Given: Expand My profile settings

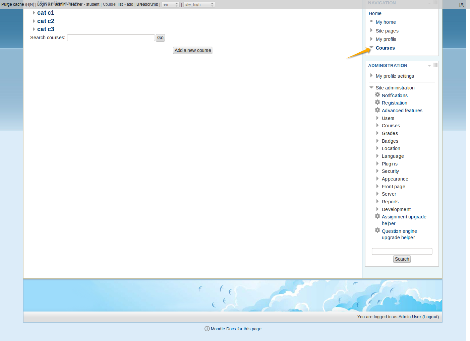Looking at the screenshot, I should tap(371, 76).
